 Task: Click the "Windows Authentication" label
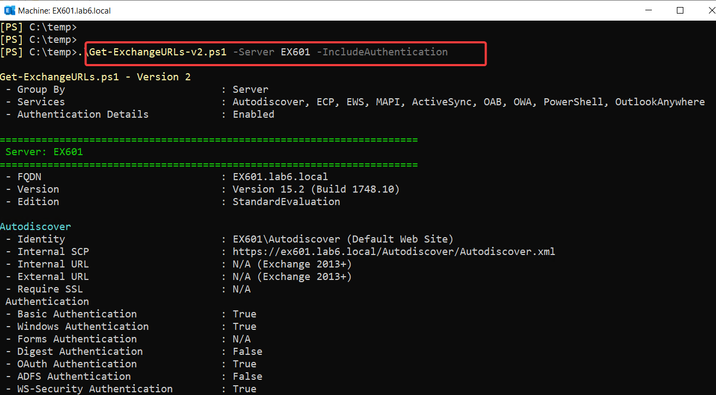pyautogui.click(x=83, y=327)
